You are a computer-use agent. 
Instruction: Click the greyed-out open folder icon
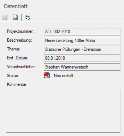pos(5,17)
